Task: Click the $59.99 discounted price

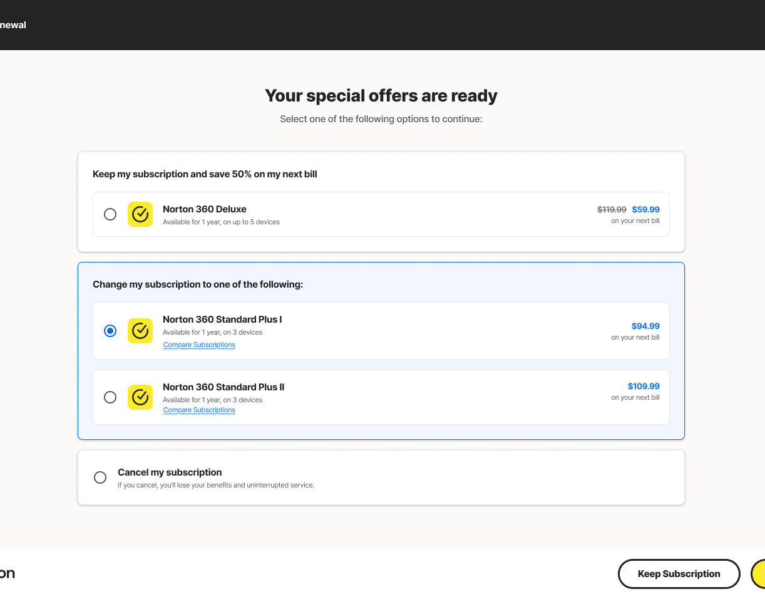Action: tap(645, 210)
